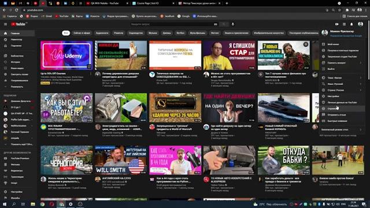Click the voice search microphone icon
Screen dimensions: 370x208
pyautogui.click(x=233, y=24)
